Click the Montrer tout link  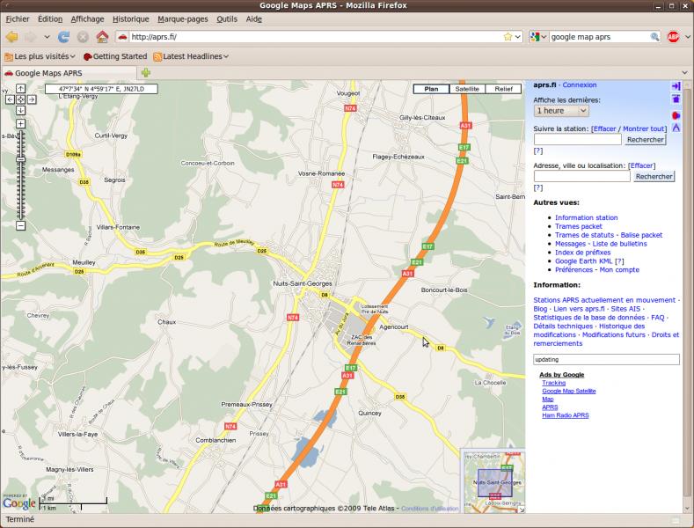644,128
